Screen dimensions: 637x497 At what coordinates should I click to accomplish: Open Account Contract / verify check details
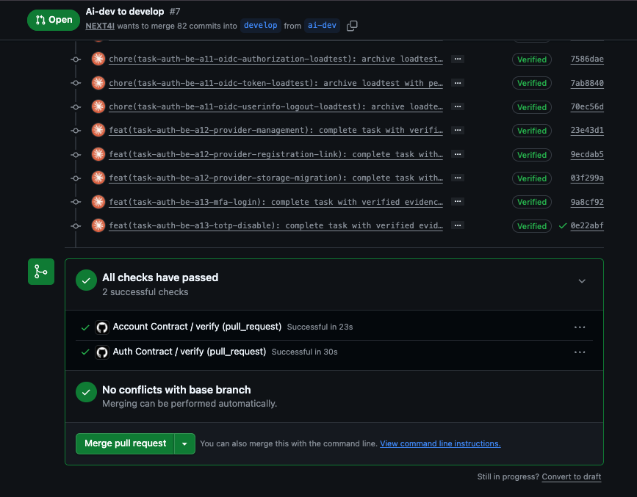(197, 327)
